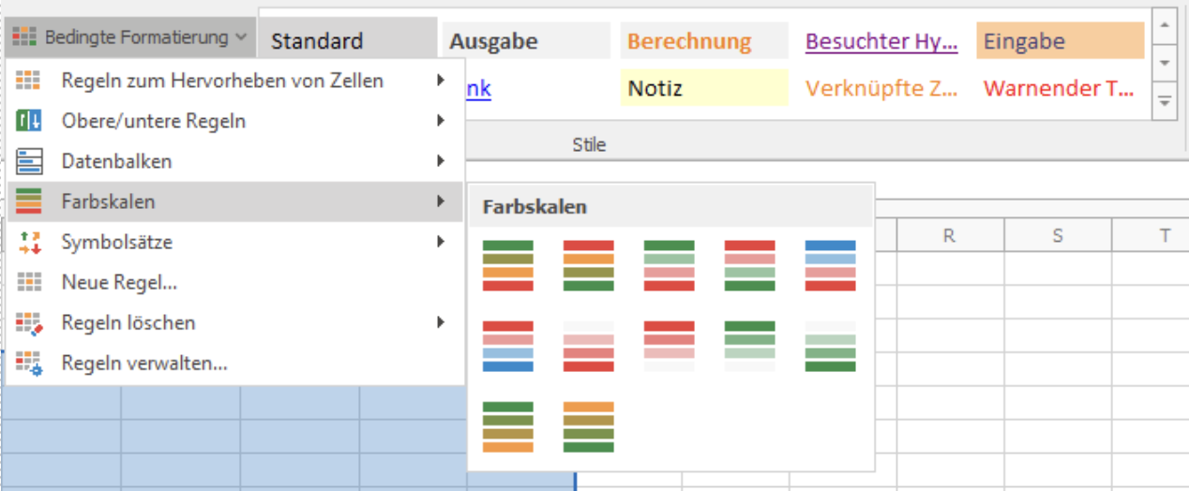Screen dimensions: 1189x491
Task: Choose Regeln verwalten... menu entry
Action: tap(235, 363)
